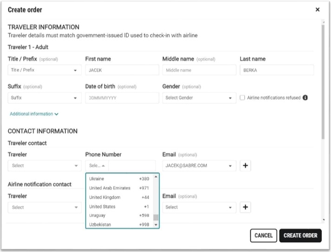Viewport: 331px width, 252px height.
Task: Open the Suffix dropdown
Action: click(x=45, y=98)
